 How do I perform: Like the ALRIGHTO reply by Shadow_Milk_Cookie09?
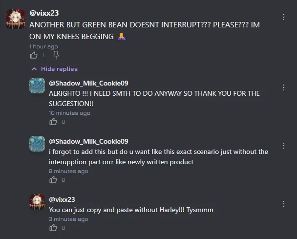(53, 122)
